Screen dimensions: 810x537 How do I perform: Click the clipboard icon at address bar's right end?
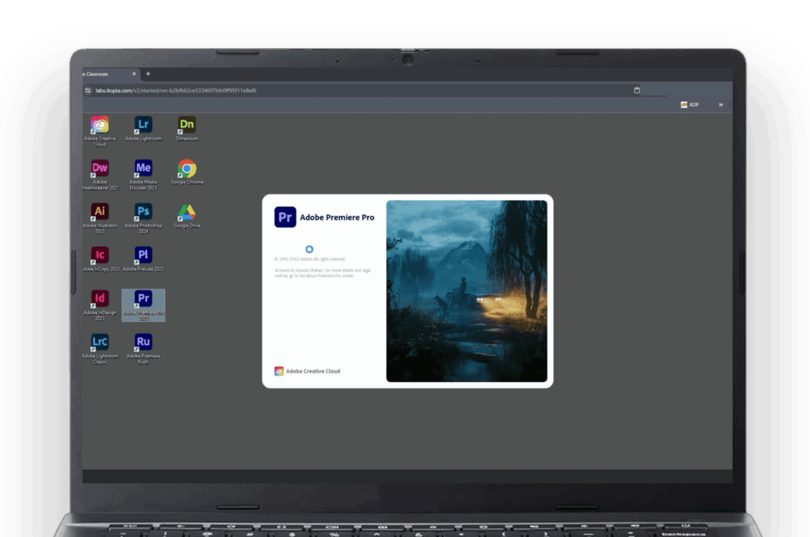click(x=637, y=90)
